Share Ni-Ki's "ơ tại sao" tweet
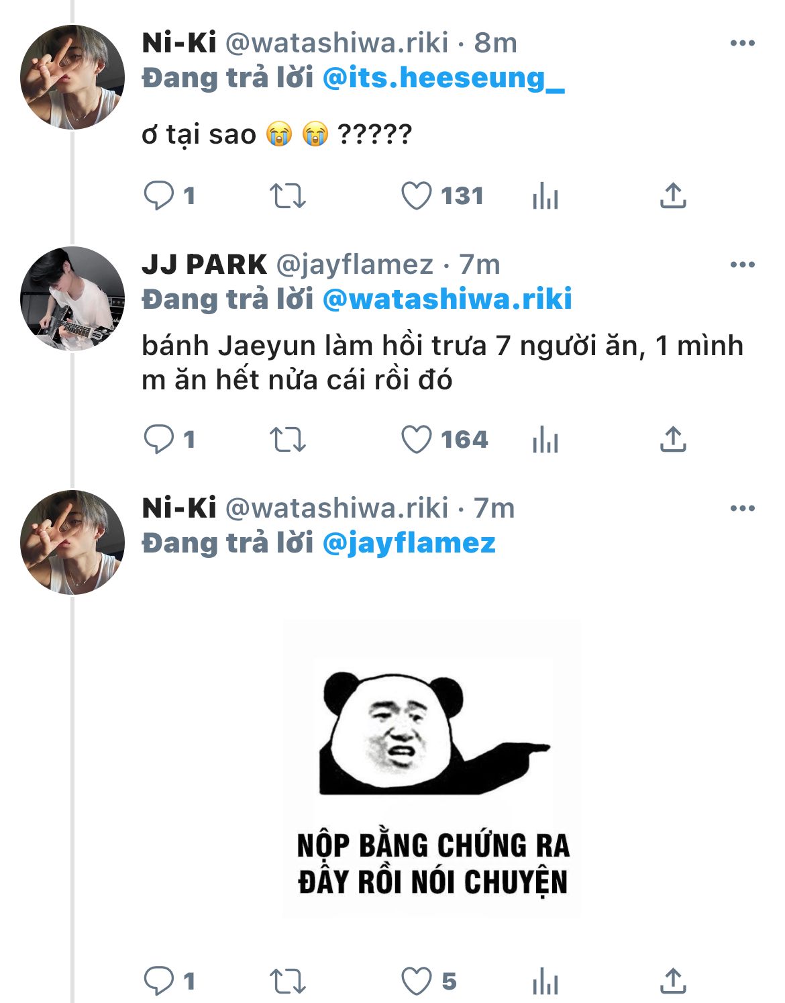The image size is (785, 1003). [x=673, y=196]
